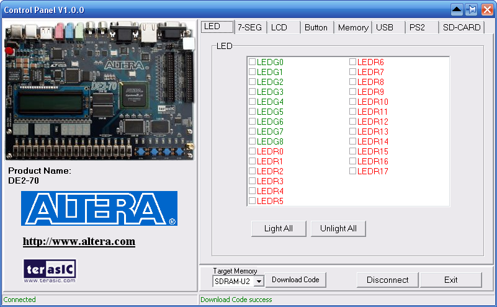
Task: Click the Unlight All button
Action: [338, 228]
